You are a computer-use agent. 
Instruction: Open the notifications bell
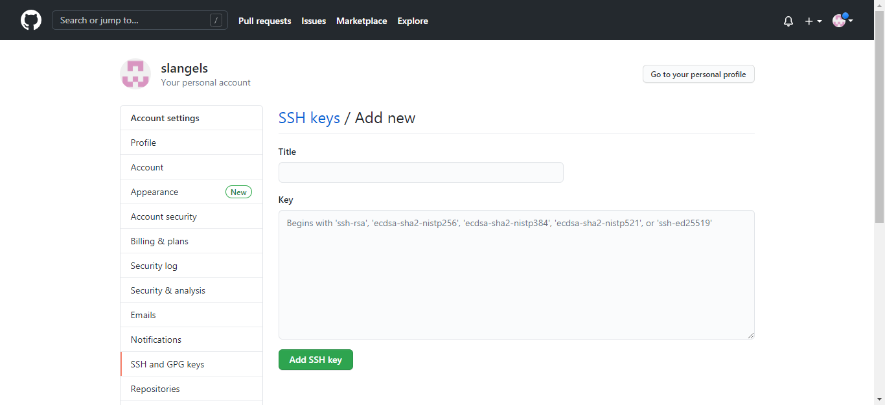[x=788, y=21]
